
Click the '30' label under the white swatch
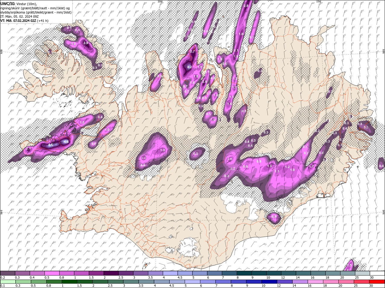point(371,277)
